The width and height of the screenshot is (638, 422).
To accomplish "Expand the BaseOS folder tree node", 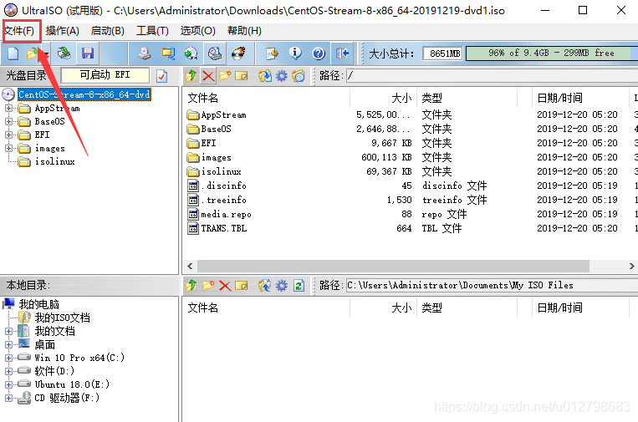I will (8, 121).
